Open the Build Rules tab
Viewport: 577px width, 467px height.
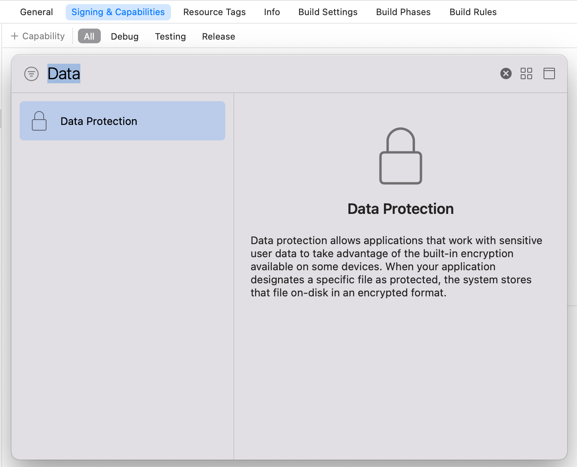pos(473,12)
